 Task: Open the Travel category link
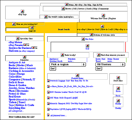click(x=22, y=102)
